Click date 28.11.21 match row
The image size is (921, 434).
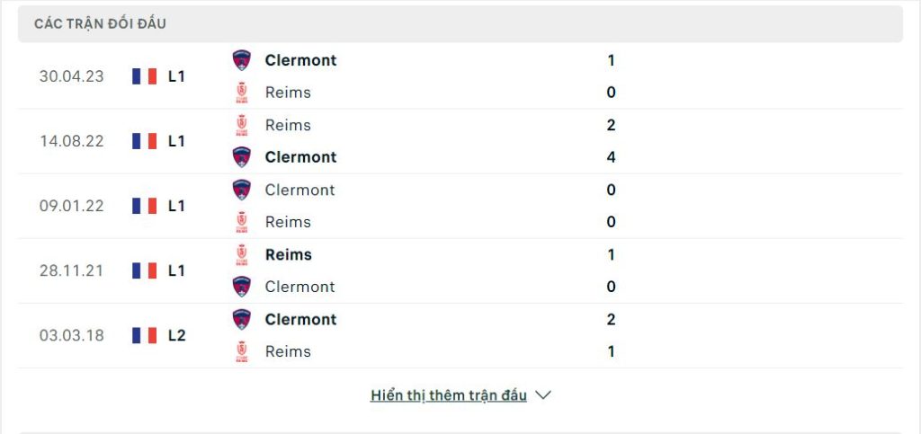72,271
